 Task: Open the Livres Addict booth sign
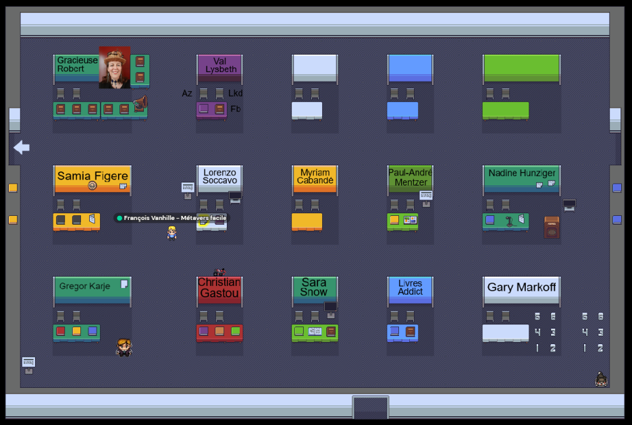coord(410,289)
